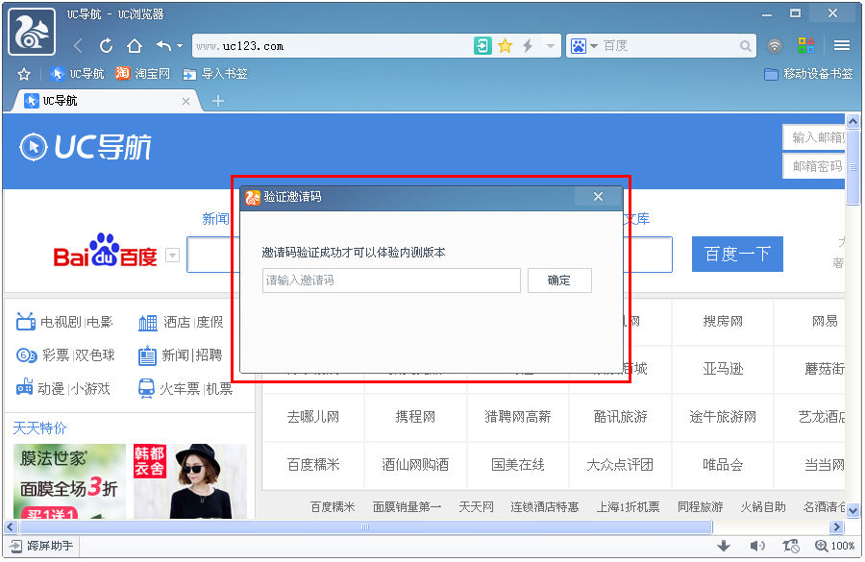Expand the undo arrow history dropdown
This screenshot has width=865, height=562.
[180, 46]
